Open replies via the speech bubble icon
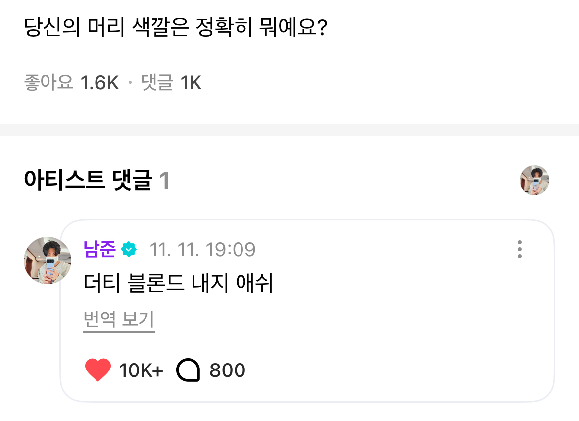The width and height of the screenshot is (579, 421). click(188, 370)
